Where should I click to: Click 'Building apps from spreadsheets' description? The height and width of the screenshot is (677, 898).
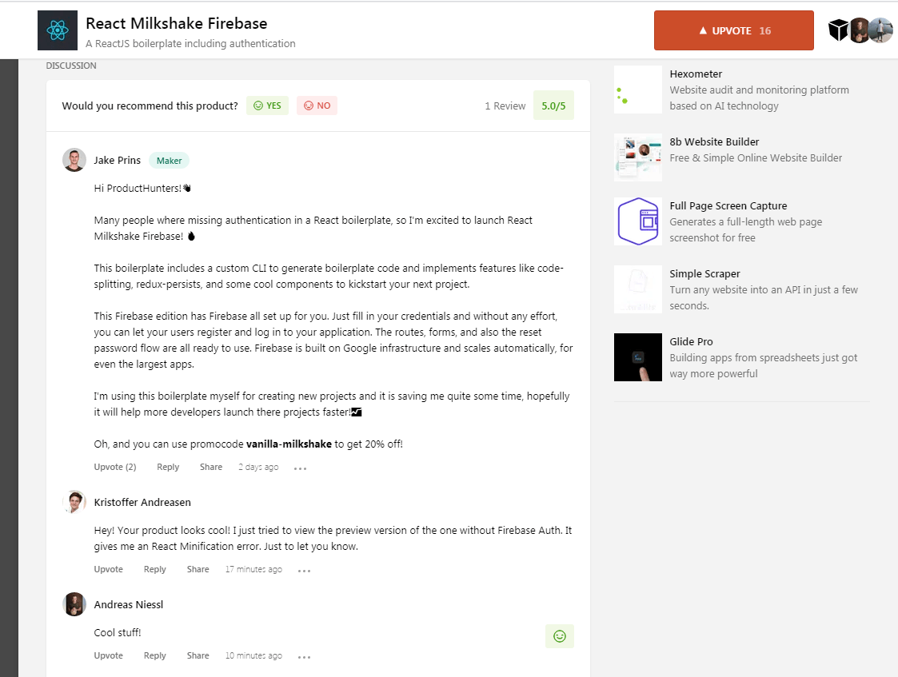764,366
